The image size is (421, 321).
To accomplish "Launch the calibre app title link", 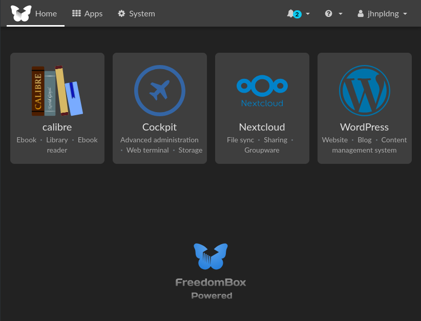I will click(57, 127).
